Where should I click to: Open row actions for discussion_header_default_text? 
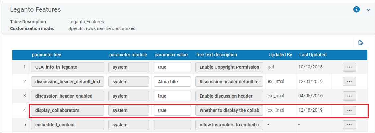(349, 82)
